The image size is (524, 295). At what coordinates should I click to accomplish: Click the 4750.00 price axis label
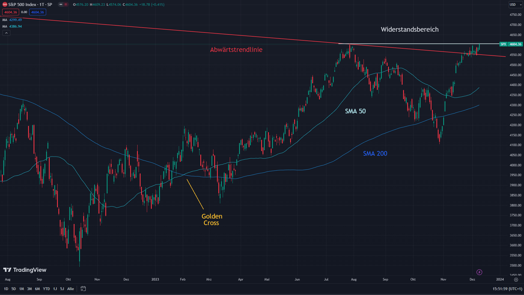(515, 15)
